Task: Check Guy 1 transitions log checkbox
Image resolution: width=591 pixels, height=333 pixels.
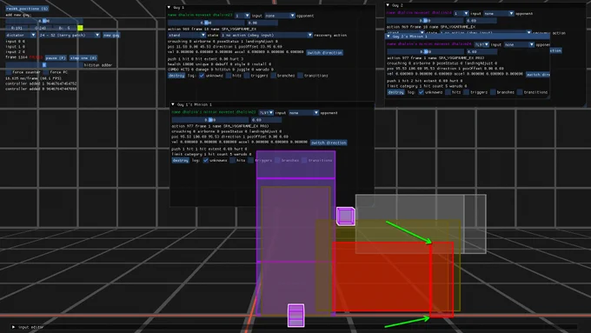Action: (x=300, y=76)
